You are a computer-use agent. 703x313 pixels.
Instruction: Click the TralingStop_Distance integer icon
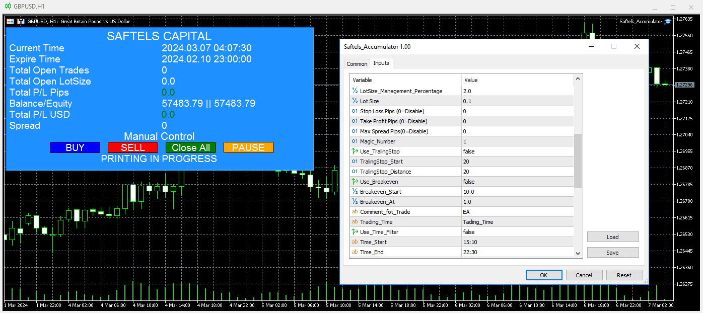tap(355, 172)
